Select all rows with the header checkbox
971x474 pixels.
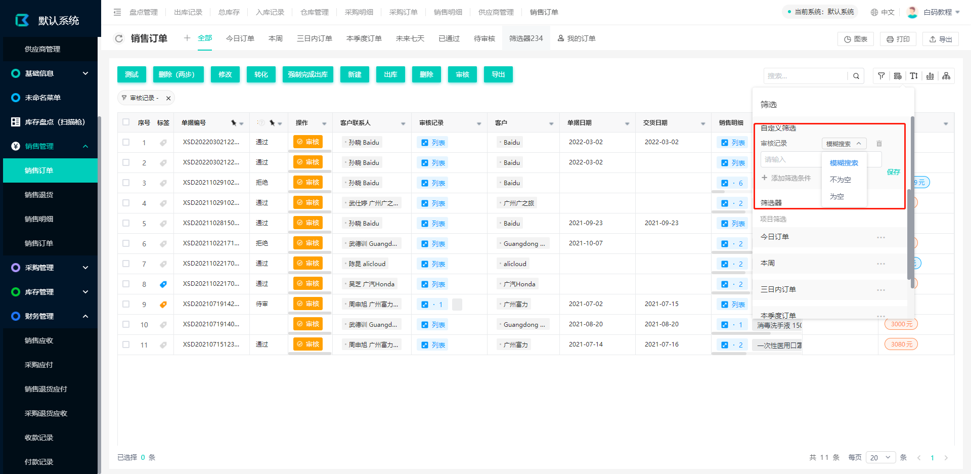(x=126, y=122)
